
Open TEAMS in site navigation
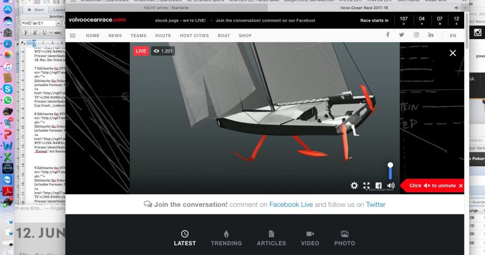pos(138,35)
